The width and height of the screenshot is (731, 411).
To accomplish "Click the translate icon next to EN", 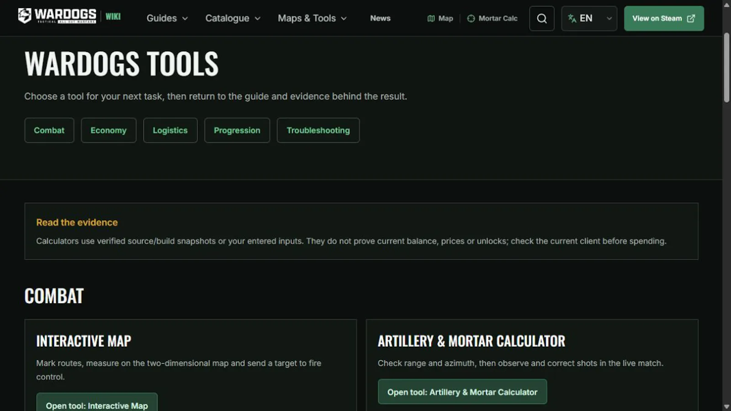I will point(572,18).
